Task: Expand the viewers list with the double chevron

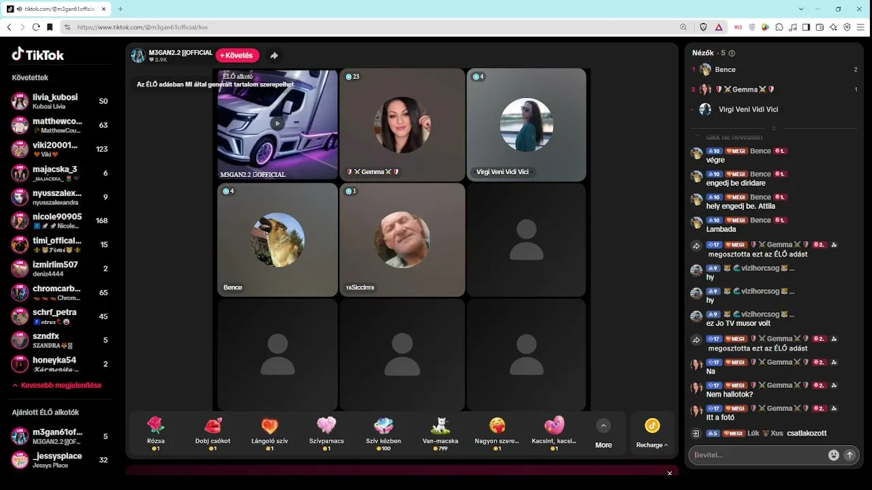Action: [774, 128]
